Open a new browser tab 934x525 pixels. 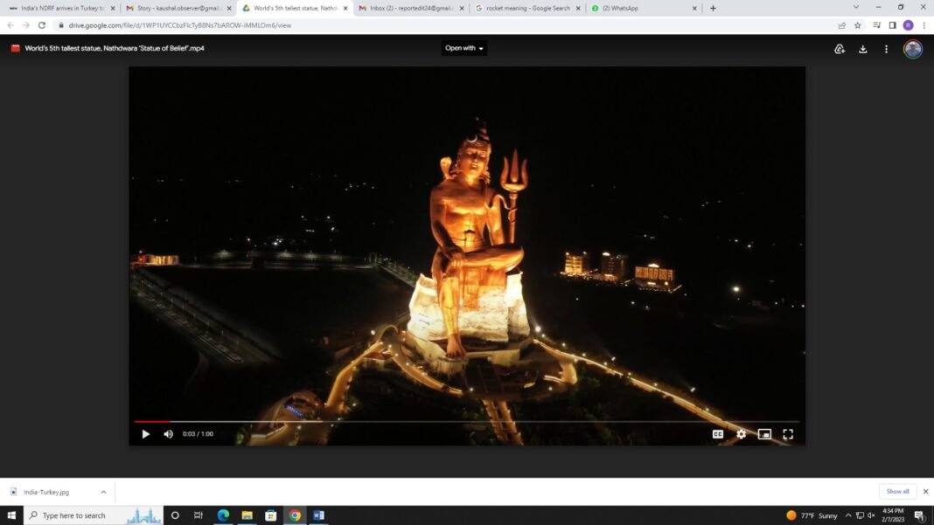[x=713, y=8]
